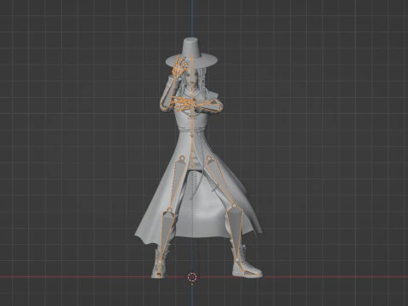Click the 3D cursor at the origin

(192, 277)
